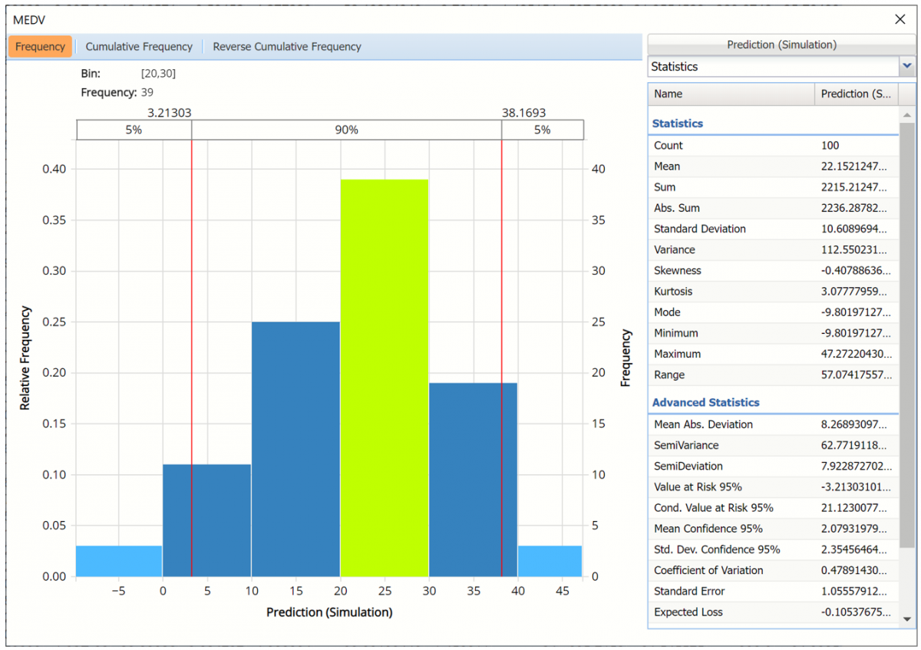Select the Mean row in statistics table
921x650 pixels.
(x=772, y=167)
